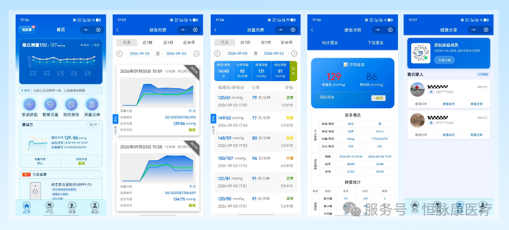Tap the 首页 home tab icon in first screen
The height and width of the screenshot is (230, 509).
tap(27, 205)
